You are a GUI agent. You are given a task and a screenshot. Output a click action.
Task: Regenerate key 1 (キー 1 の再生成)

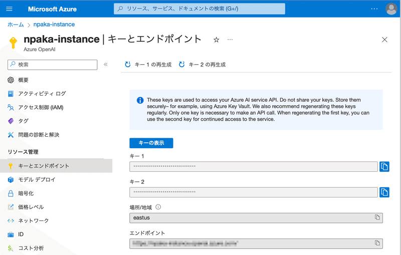(148, 65)
